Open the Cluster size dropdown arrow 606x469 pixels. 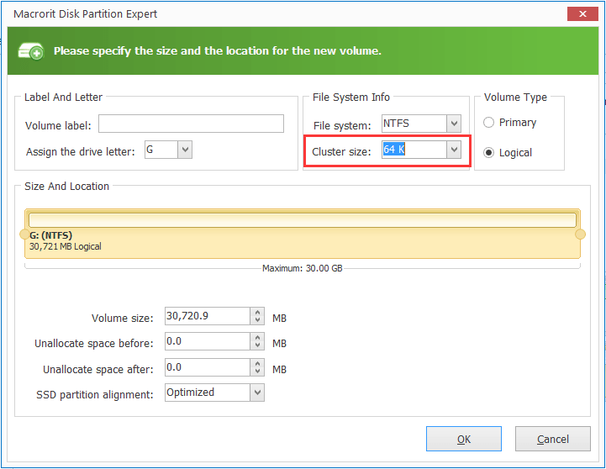tap(454, 150)
